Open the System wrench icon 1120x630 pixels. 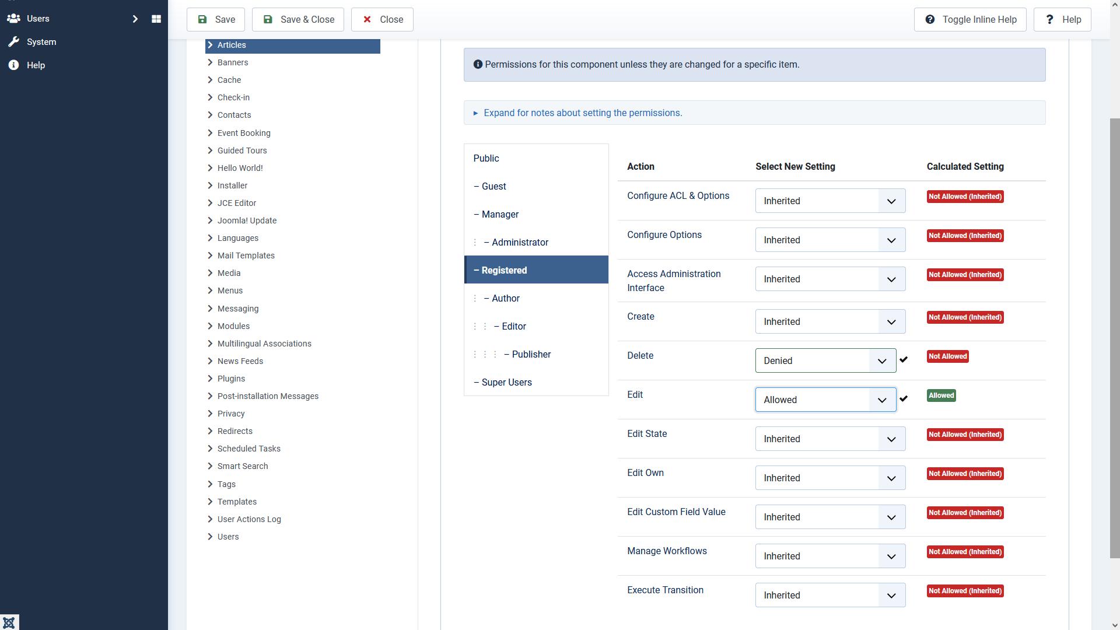coord(13,41)
